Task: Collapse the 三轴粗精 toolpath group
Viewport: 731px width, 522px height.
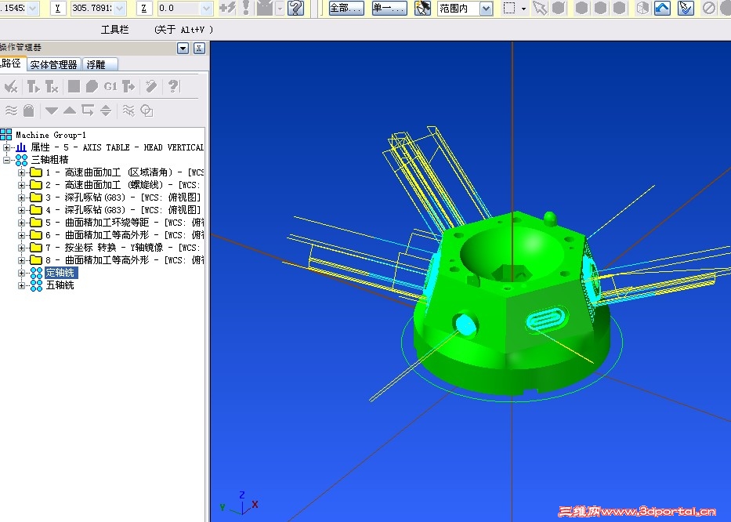Action: pos(6,160)
